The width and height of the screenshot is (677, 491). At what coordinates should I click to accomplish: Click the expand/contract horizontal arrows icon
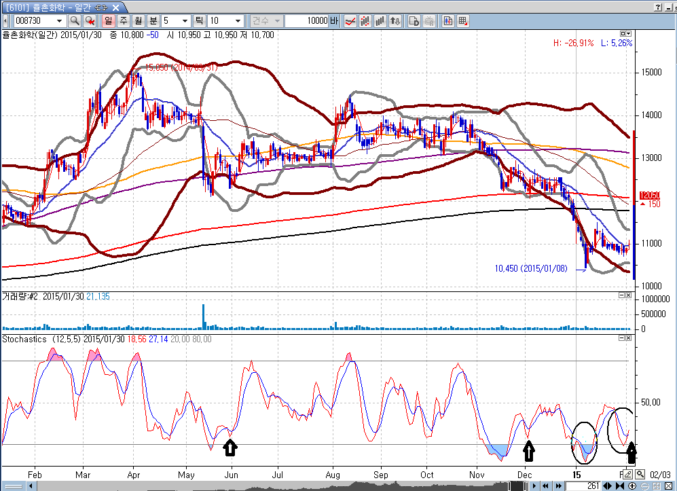(x=607, y=486)
